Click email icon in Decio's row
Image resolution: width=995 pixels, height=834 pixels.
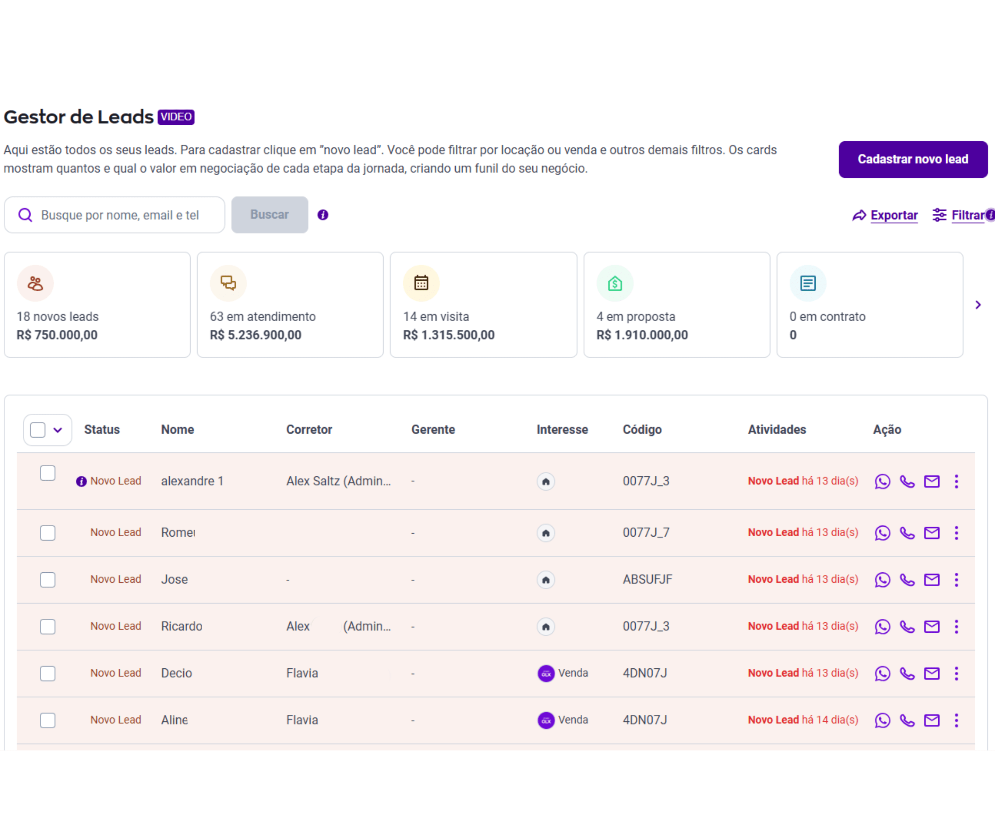pyautogui.click(x=932, y=674)
